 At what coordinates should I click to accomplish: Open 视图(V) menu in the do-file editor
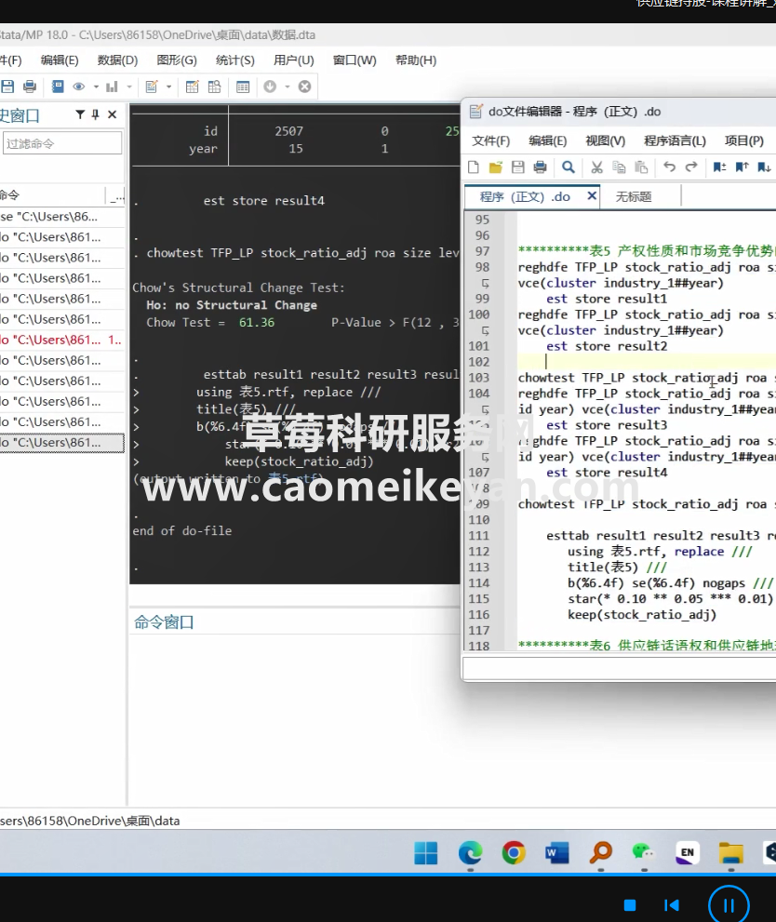point(606,140)
